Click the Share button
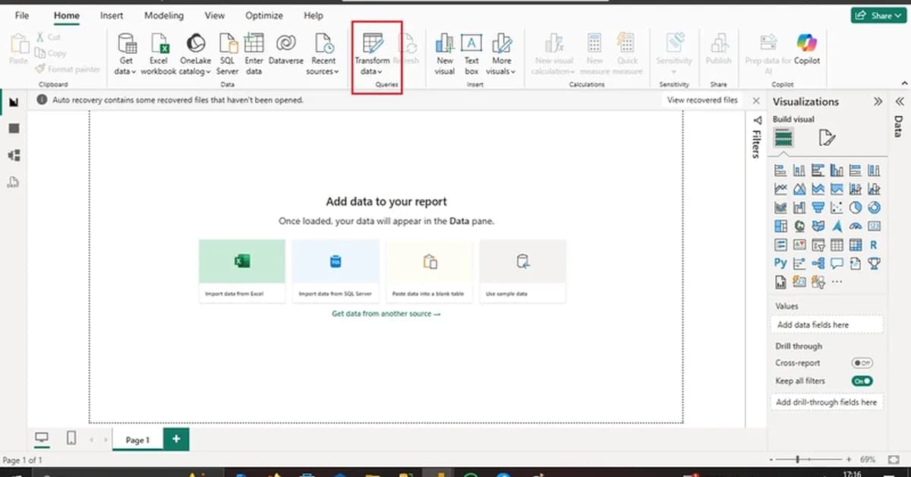 [x=878, y=14]
